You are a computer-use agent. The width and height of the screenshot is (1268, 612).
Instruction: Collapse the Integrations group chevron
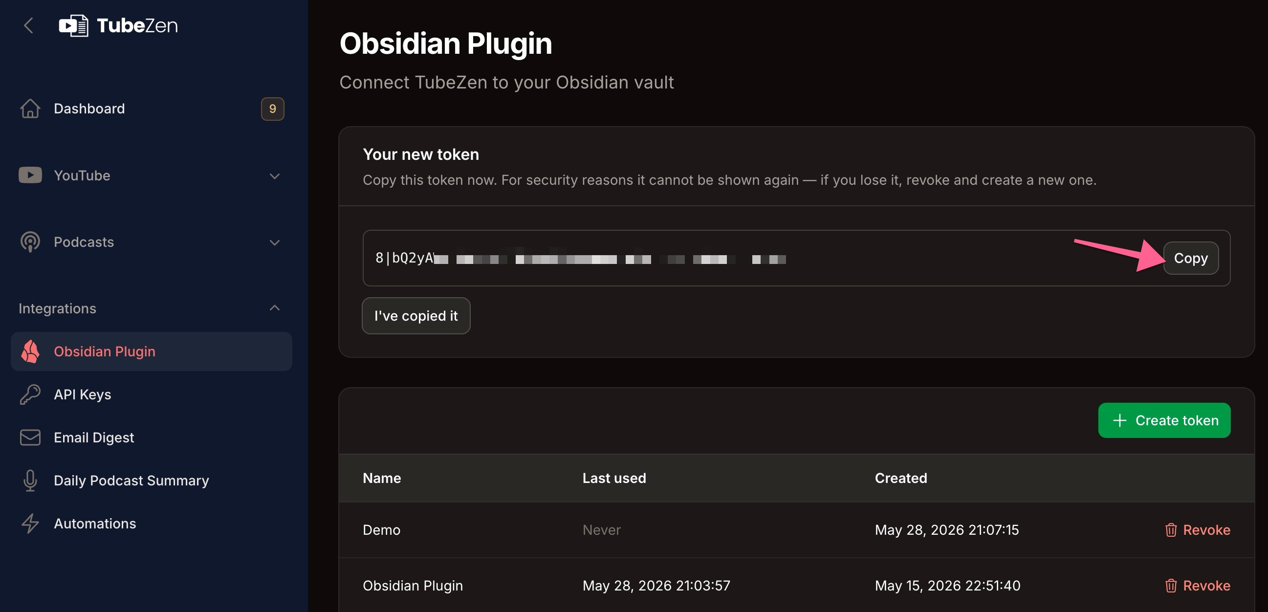[275, 308]
